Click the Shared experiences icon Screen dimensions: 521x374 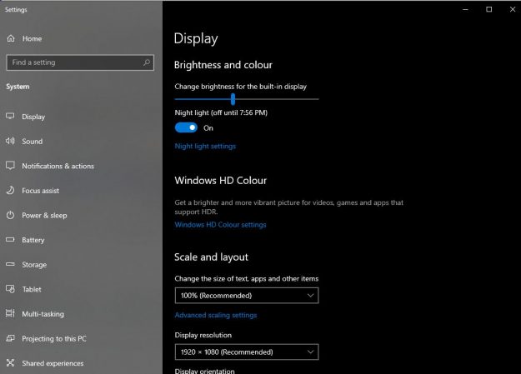coord(10,362)
